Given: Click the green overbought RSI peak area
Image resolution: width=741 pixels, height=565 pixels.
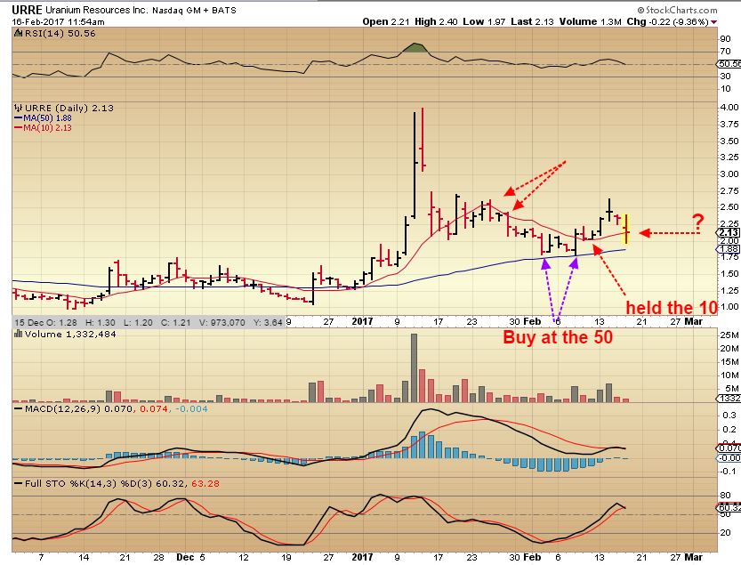Looking at the screenshot, I should pyautogui.click(x=415, y=47).
